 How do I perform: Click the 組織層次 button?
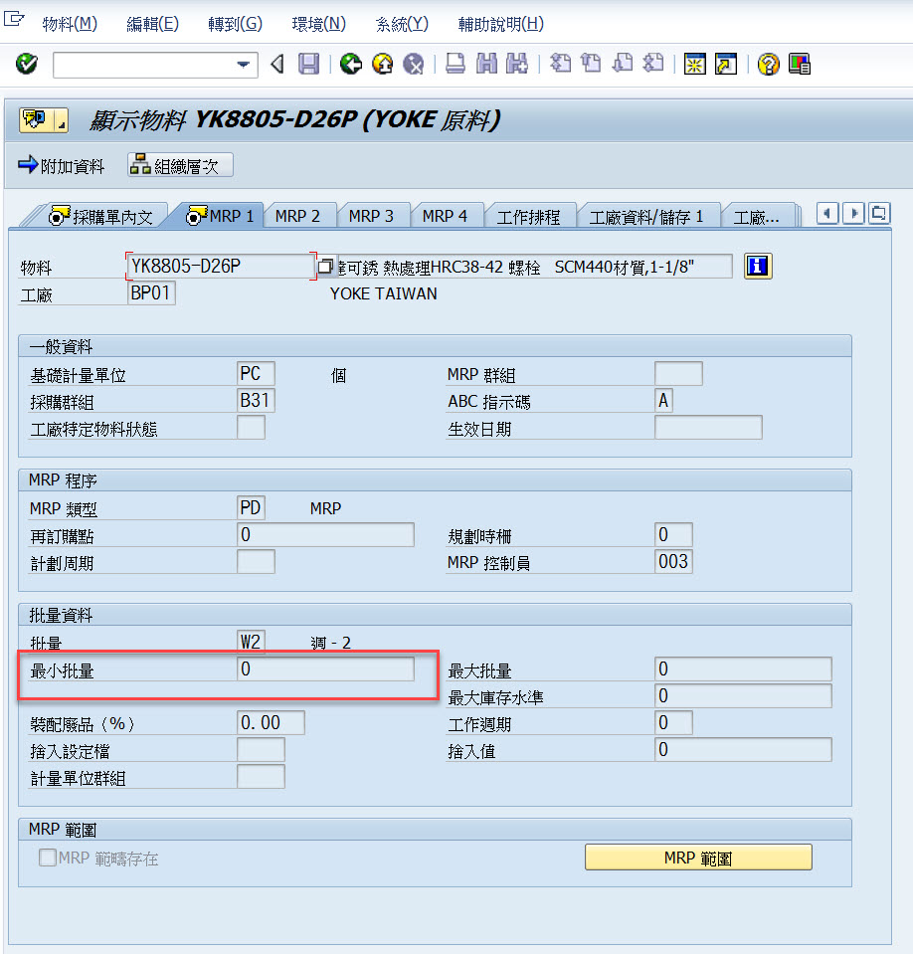coord(180,166)
